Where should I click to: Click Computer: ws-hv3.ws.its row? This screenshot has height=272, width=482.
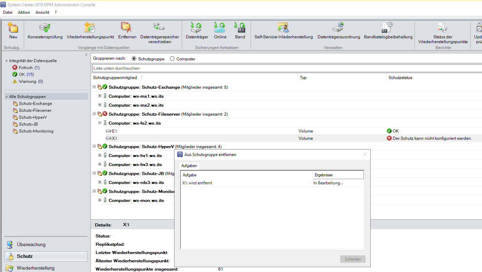(135, 165)
